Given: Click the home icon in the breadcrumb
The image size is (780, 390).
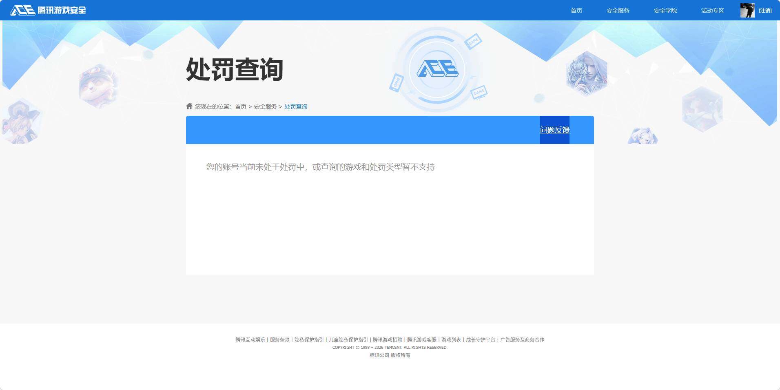Looking at the screenshot, I should click(189, 106).
